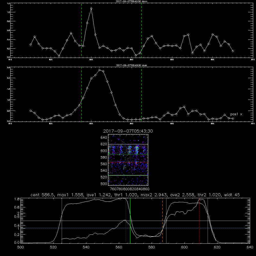
Task: Click the green vertical line near 589 in bottom plot
Action: pos(166,220)
